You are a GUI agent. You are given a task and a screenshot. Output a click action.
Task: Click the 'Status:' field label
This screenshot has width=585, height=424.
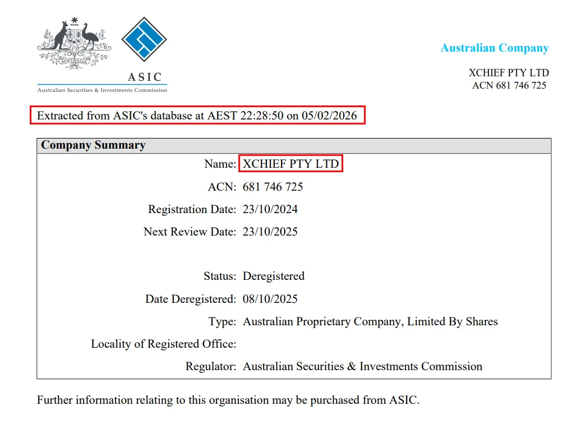[220, 276]
